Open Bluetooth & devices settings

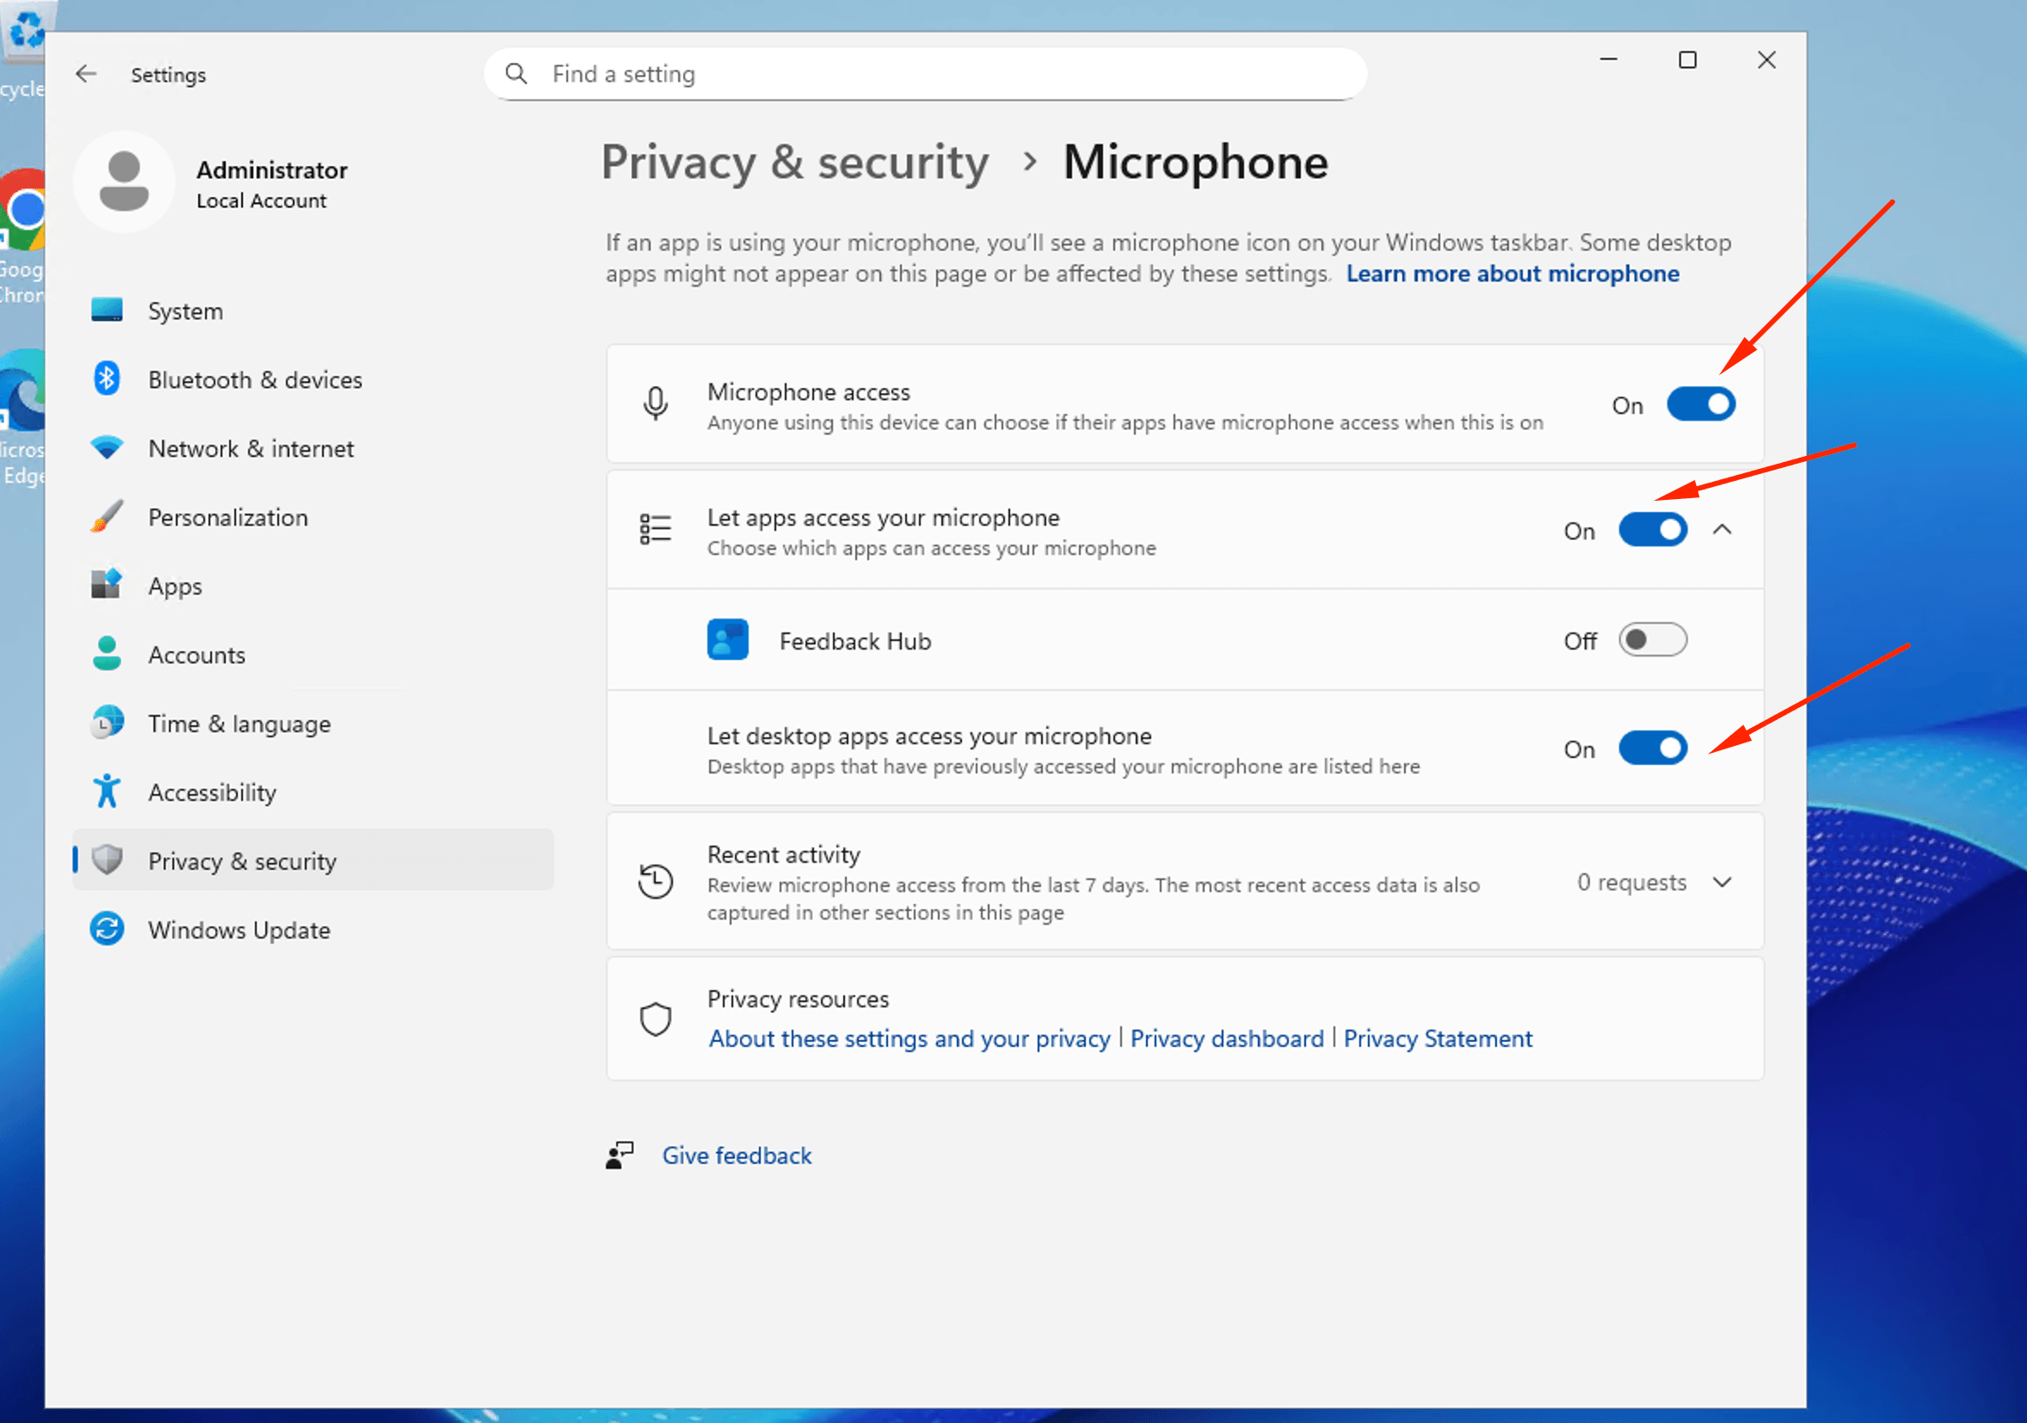click(x=313, y=379)
